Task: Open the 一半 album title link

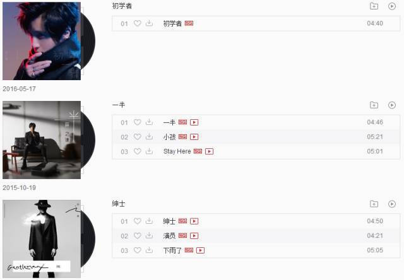Action: [119, 105]
